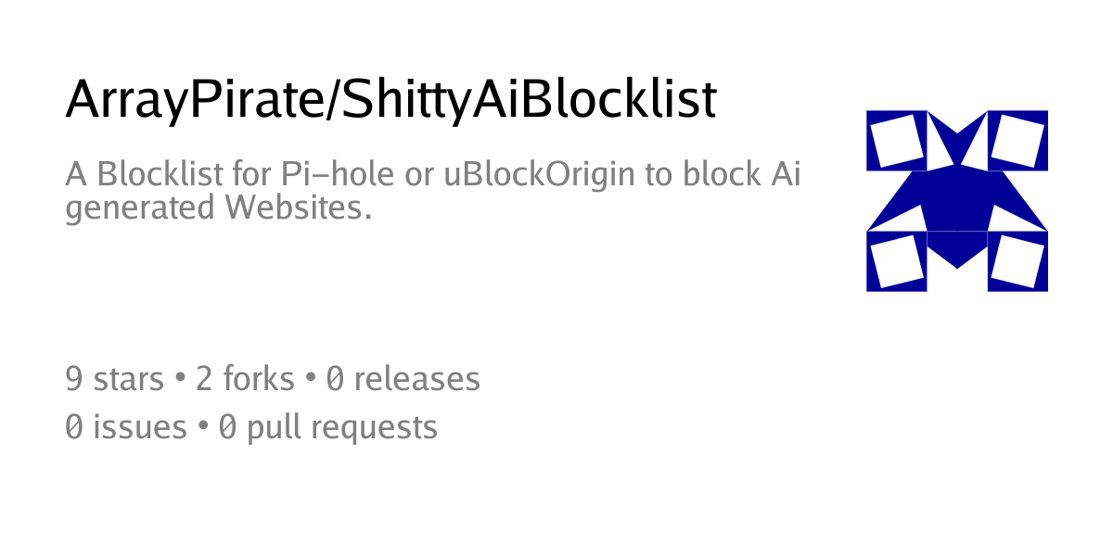The height and width of the screenshot is (556, 1113).
Task: Click the bottom-left white square in the identicon
Action: pos(897,260)
